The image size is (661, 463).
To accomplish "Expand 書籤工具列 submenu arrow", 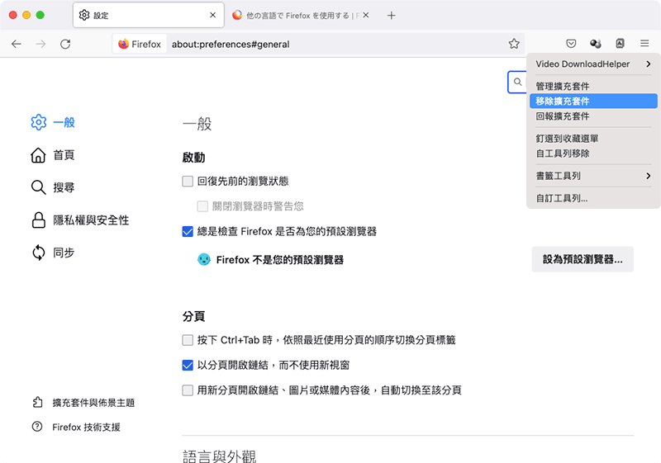I will tap(649, 176).
